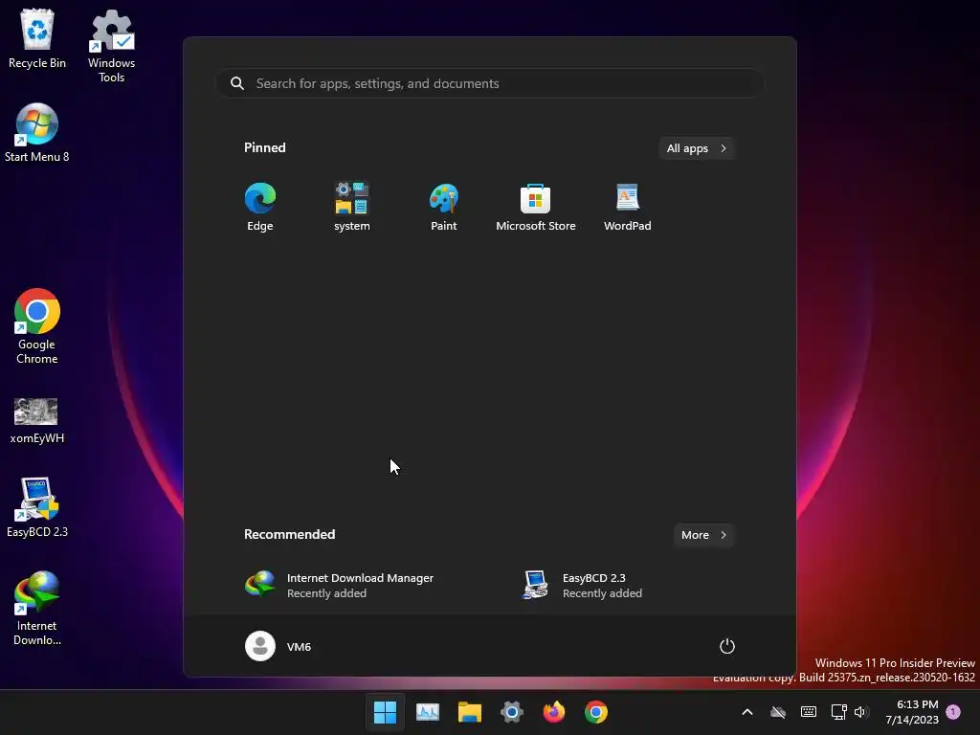Select the Windows Tools desktop shortcut
The image size is (980, 735).
click(x=111, y=46)
